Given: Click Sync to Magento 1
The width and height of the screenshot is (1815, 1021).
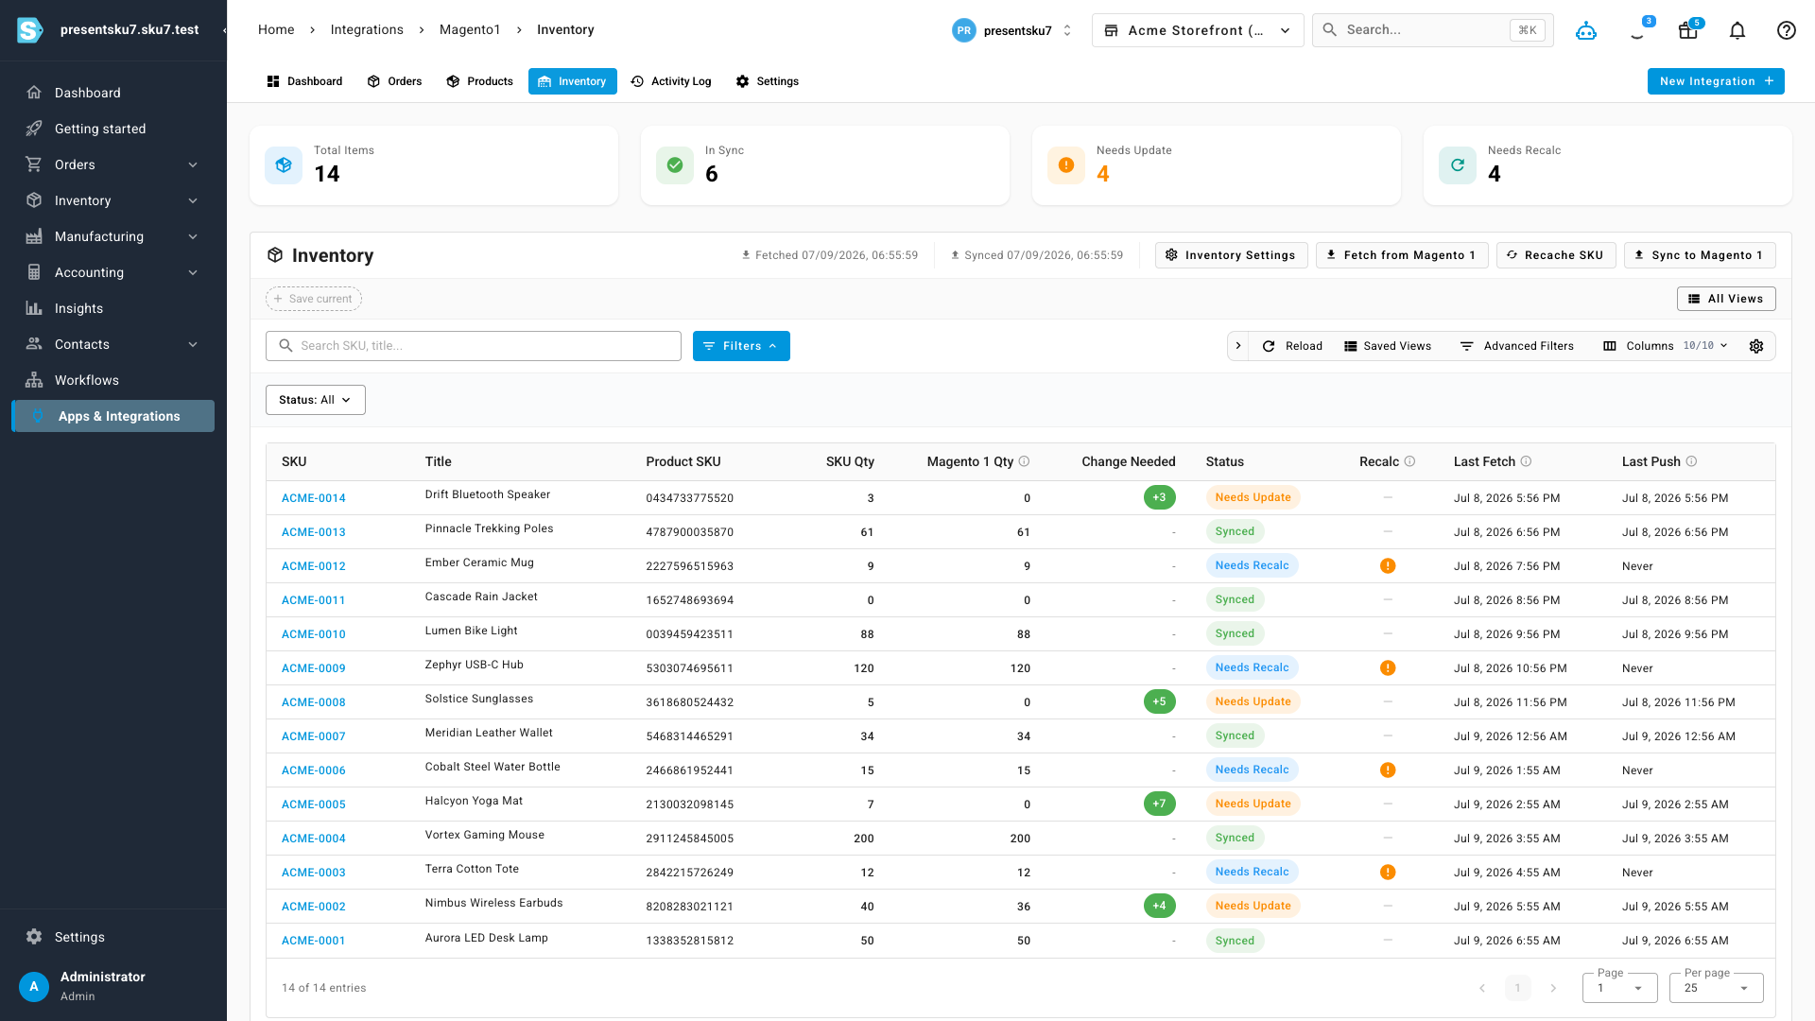Looking at the screenshot, I should click(x=1700, y=255).
